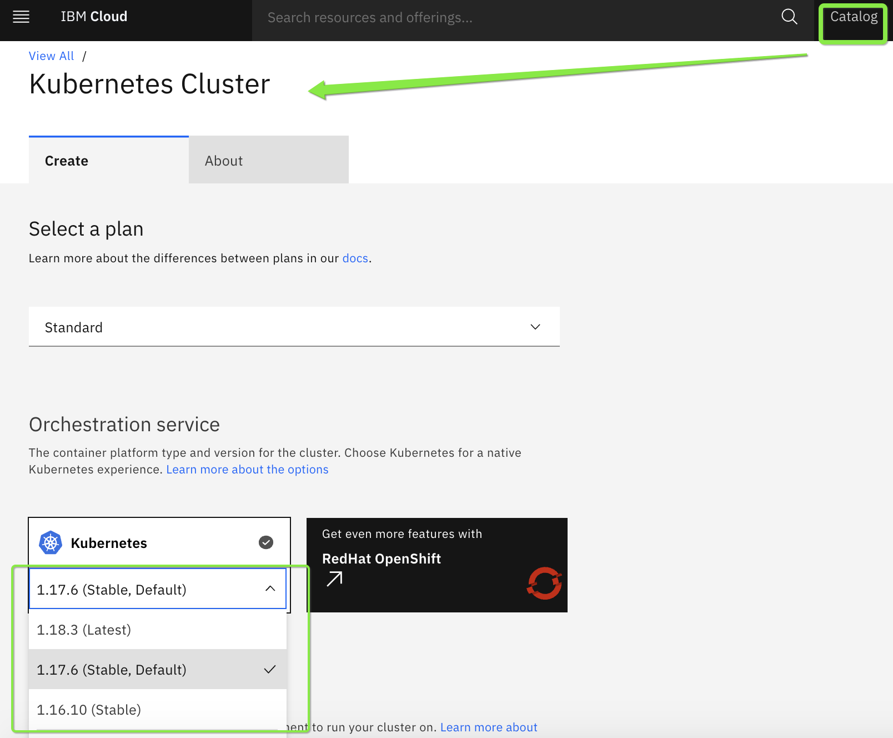Click the red OpenShift logo icon
Viewport: 893px width, 738px height.
[x=544, y=583]
